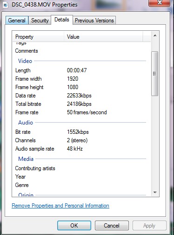Close the DSC_0438.MOV Properties dialog
174x235 pixels.
click(x=159, y=3)
